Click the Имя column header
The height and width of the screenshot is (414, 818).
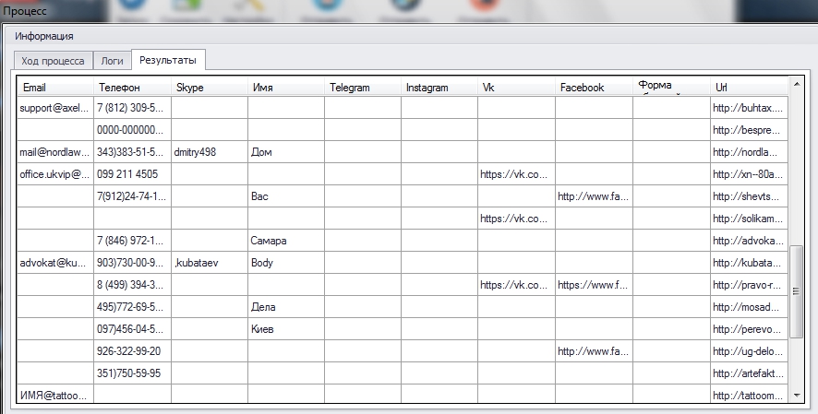pyautogui.click(x=286, y=87)
